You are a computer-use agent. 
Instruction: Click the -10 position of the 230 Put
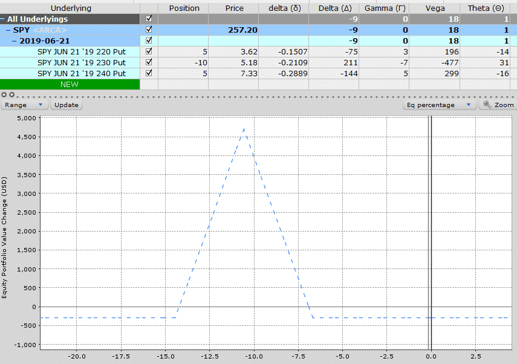201,63
